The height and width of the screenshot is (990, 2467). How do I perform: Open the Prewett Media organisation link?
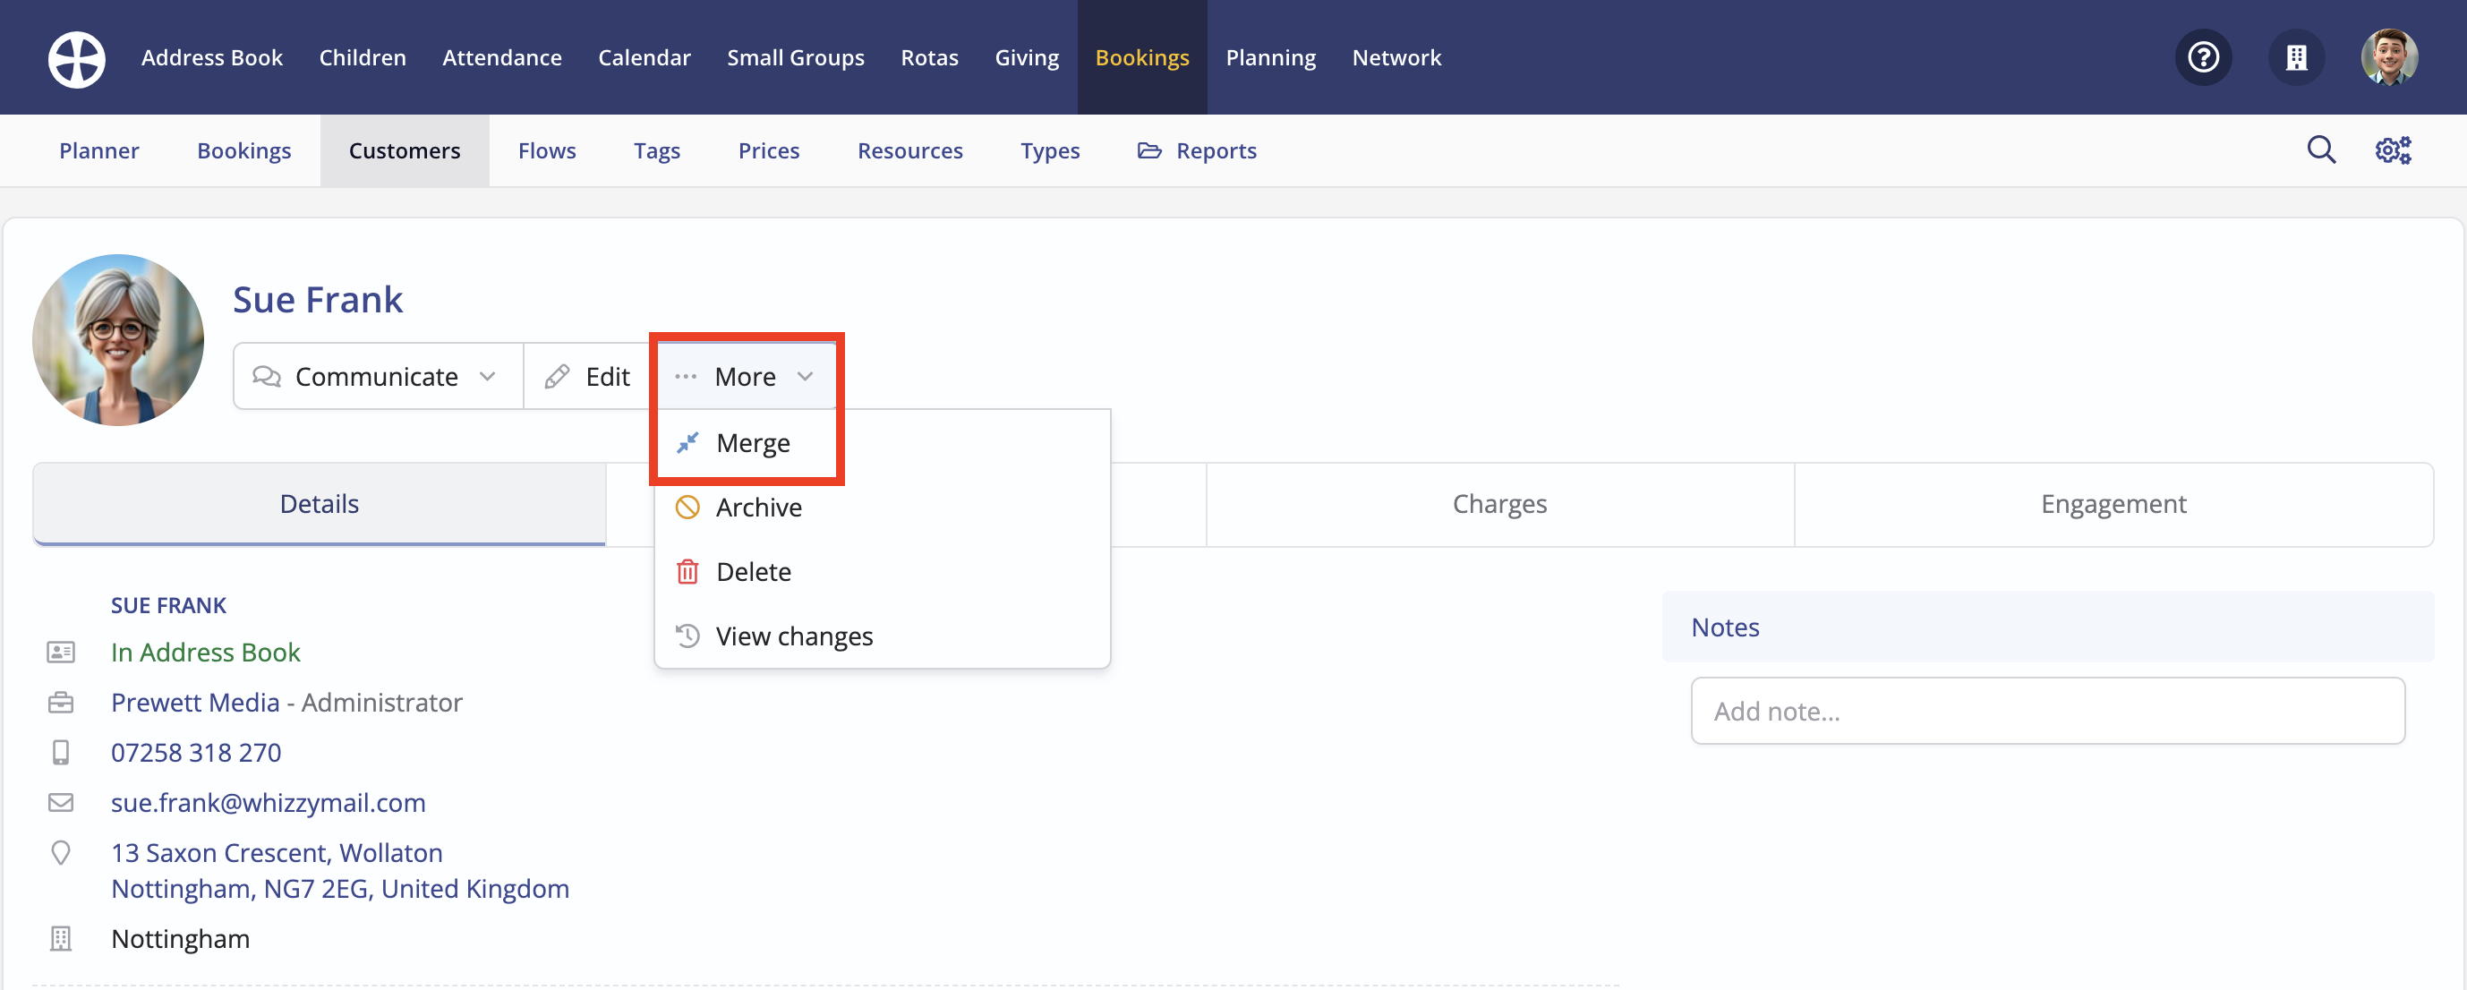[195, 703]
